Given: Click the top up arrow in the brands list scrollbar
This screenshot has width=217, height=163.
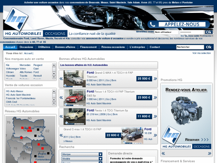Looking at the screenshot, I should (54, 65).
